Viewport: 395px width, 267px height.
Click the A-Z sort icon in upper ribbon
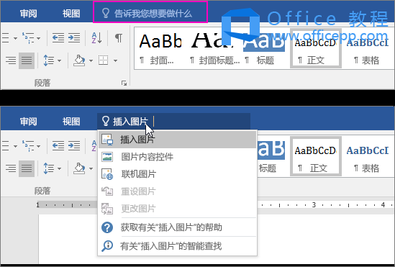tap(96, 38)
